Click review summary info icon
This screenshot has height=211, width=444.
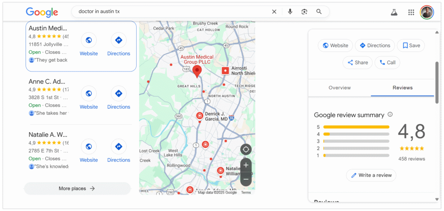click(x=390, y=114)
